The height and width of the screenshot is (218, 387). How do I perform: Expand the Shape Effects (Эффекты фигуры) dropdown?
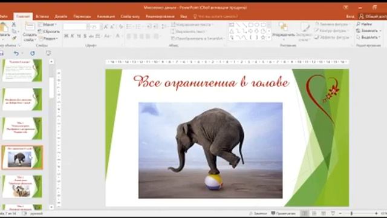[x=333, y=38]
